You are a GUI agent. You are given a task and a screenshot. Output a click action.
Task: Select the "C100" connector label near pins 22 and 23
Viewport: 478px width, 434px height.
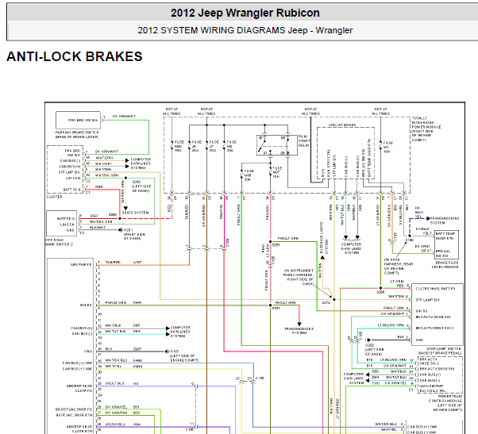pos(260,378)
